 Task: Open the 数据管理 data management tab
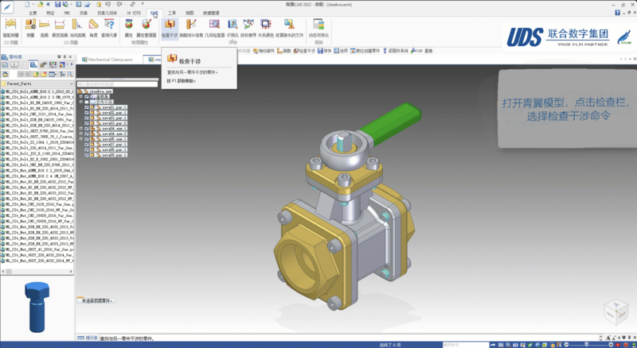click(x=211, y=13)
